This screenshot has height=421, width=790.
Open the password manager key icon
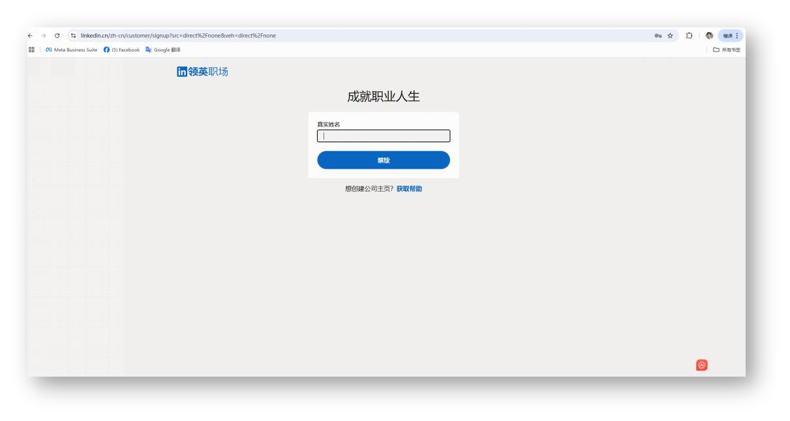tap(659, 35)
